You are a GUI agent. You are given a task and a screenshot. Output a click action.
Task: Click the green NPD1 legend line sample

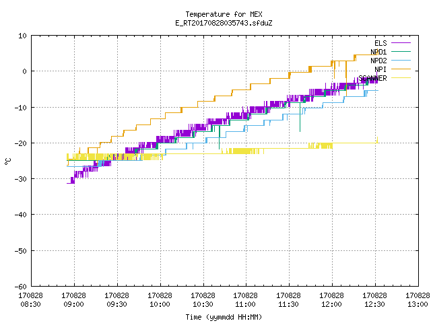coord(401,51)
